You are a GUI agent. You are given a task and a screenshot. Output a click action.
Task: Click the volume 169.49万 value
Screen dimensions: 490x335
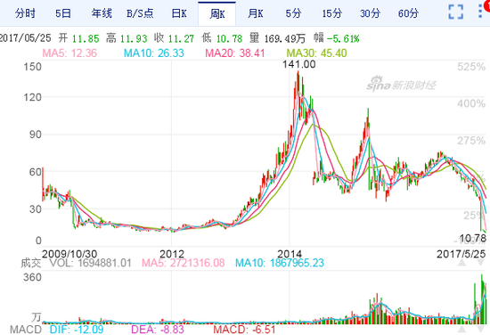click(285, 38)
